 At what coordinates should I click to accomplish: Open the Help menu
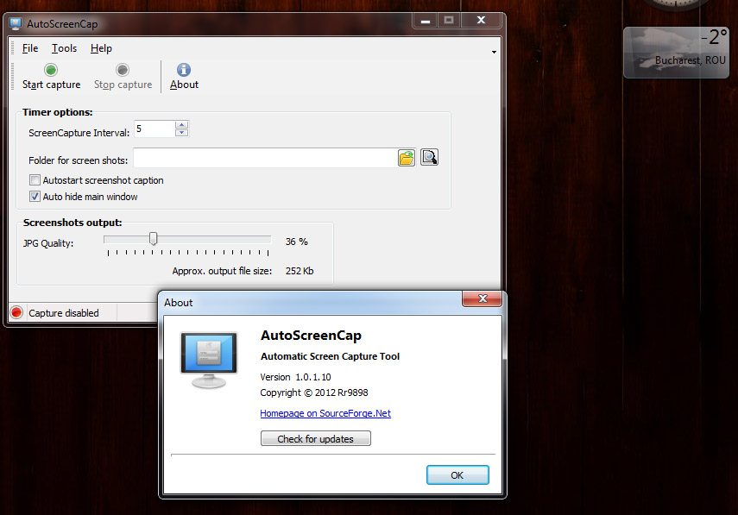pos(101,48)
